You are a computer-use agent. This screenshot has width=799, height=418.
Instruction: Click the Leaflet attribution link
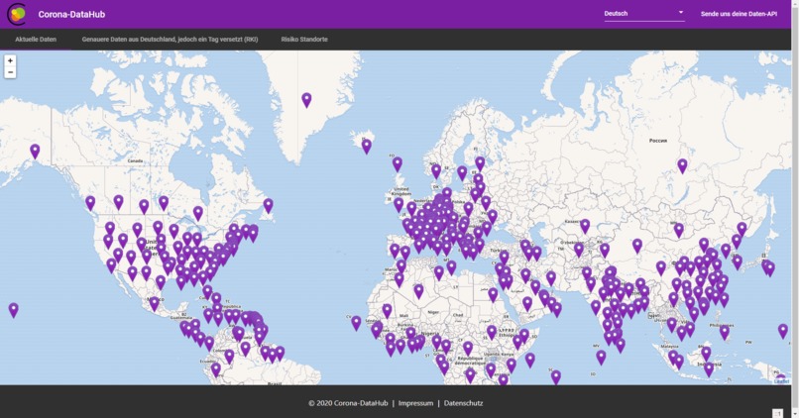click(782, 381)
